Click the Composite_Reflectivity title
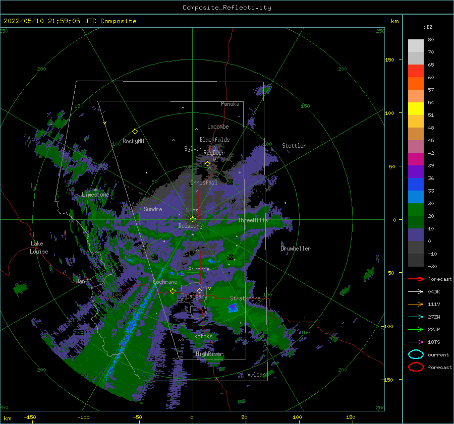 [x=226, y=8]
